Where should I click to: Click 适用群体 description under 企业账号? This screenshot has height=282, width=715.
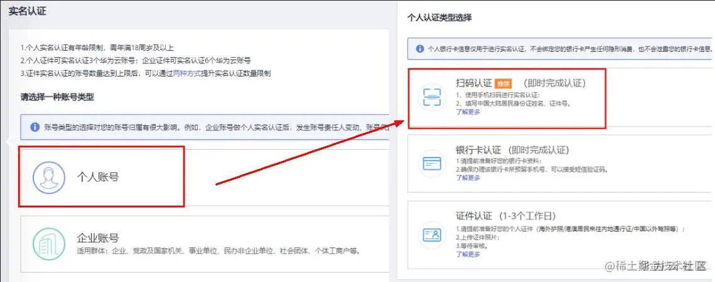click(219, 251)
